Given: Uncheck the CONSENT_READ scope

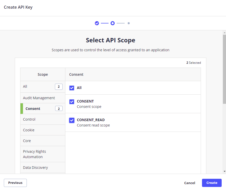Looking at the screenshot, I should 72,120.
